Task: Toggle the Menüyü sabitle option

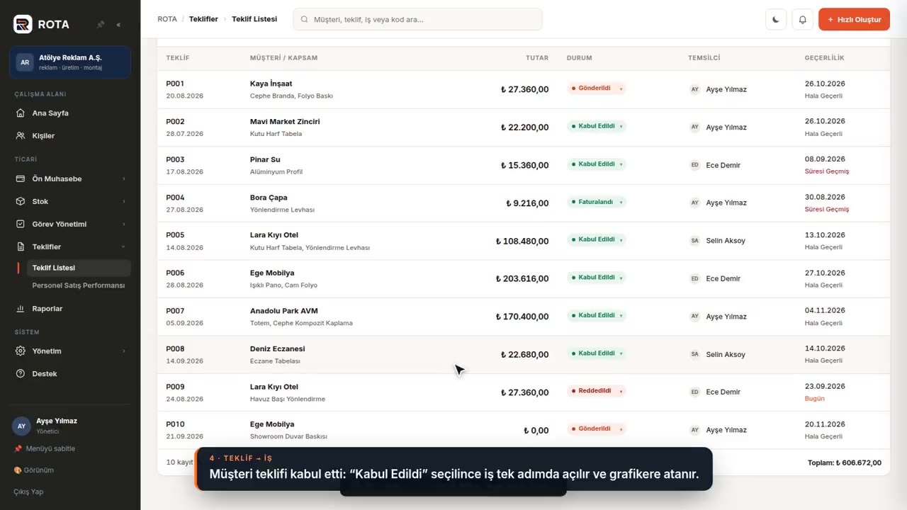Action: click(x=44, y=449)
